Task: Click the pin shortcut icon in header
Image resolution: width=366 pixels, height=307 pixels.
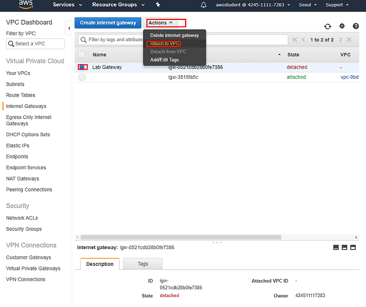Action: pos(158,5)
